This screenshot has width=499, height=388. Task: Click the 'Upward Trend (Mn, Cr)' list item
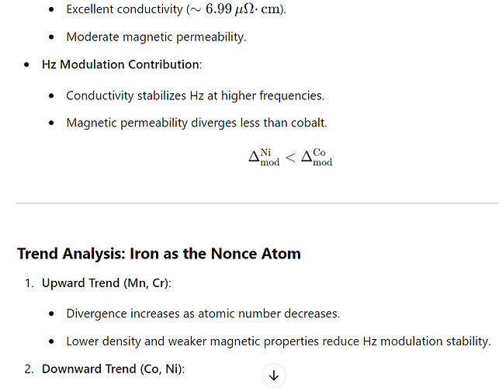coord(106,283)
